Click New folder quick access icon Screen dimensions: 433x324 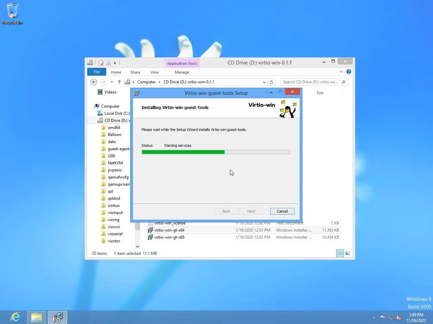click(x=108, y=63)
